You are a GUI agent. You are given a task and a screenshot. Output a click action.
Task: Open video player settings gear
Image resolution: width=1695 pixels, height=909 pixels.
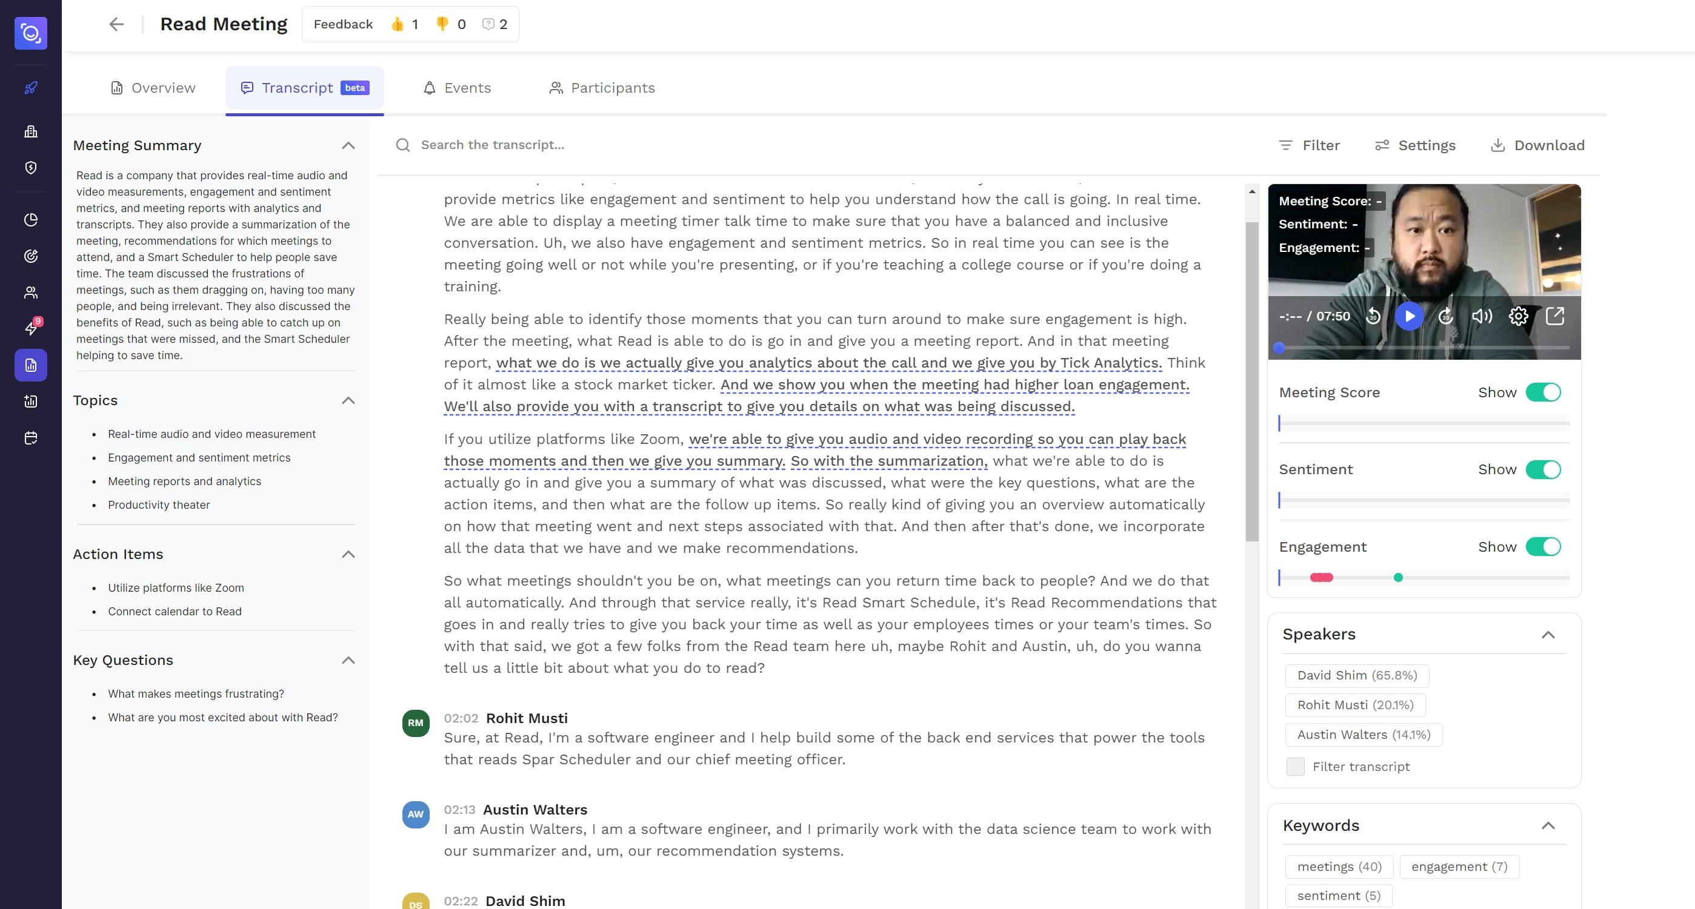point(1519,316)
